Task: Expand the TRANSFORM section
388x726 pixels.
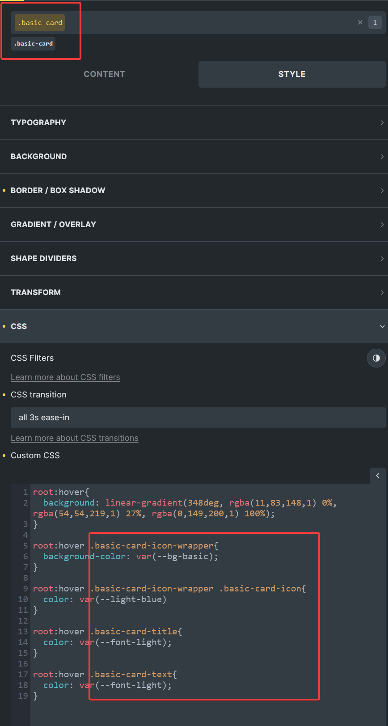Action: 194,292
